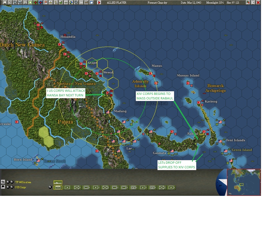
Task: Click the Japanese flag base at Rabaul
Action: (x=204, y=131)
